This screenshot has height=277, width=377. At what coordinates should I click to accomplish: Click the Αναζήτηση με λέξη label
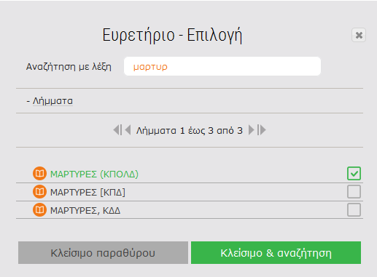click(x=69, y=66)
